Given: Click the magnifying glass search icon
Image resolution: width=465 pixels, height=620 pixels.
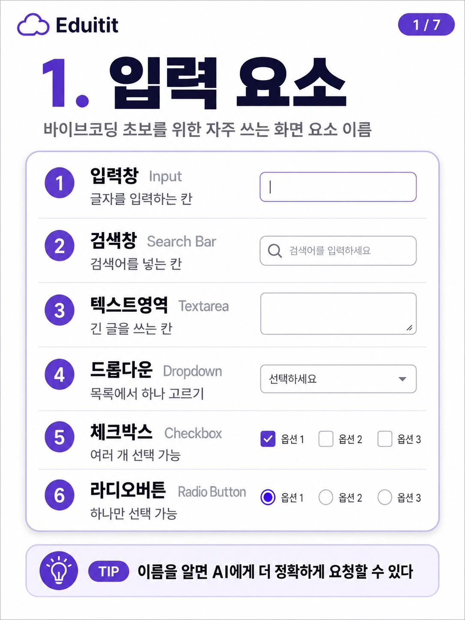Looking at the screenshot, I should [x=274, y=250].
